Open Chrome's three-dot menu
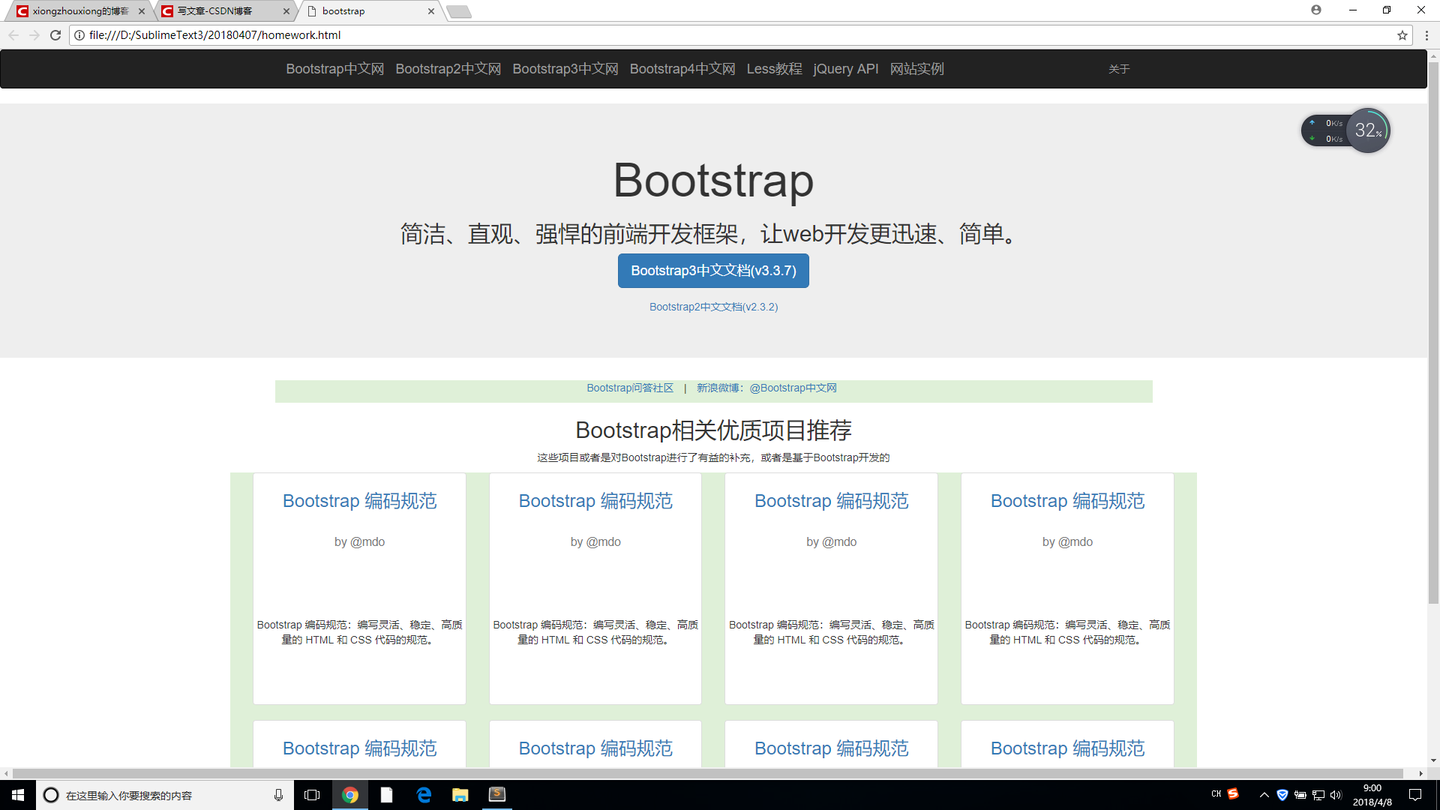 pyautogui.click(x=1426, y=35)
